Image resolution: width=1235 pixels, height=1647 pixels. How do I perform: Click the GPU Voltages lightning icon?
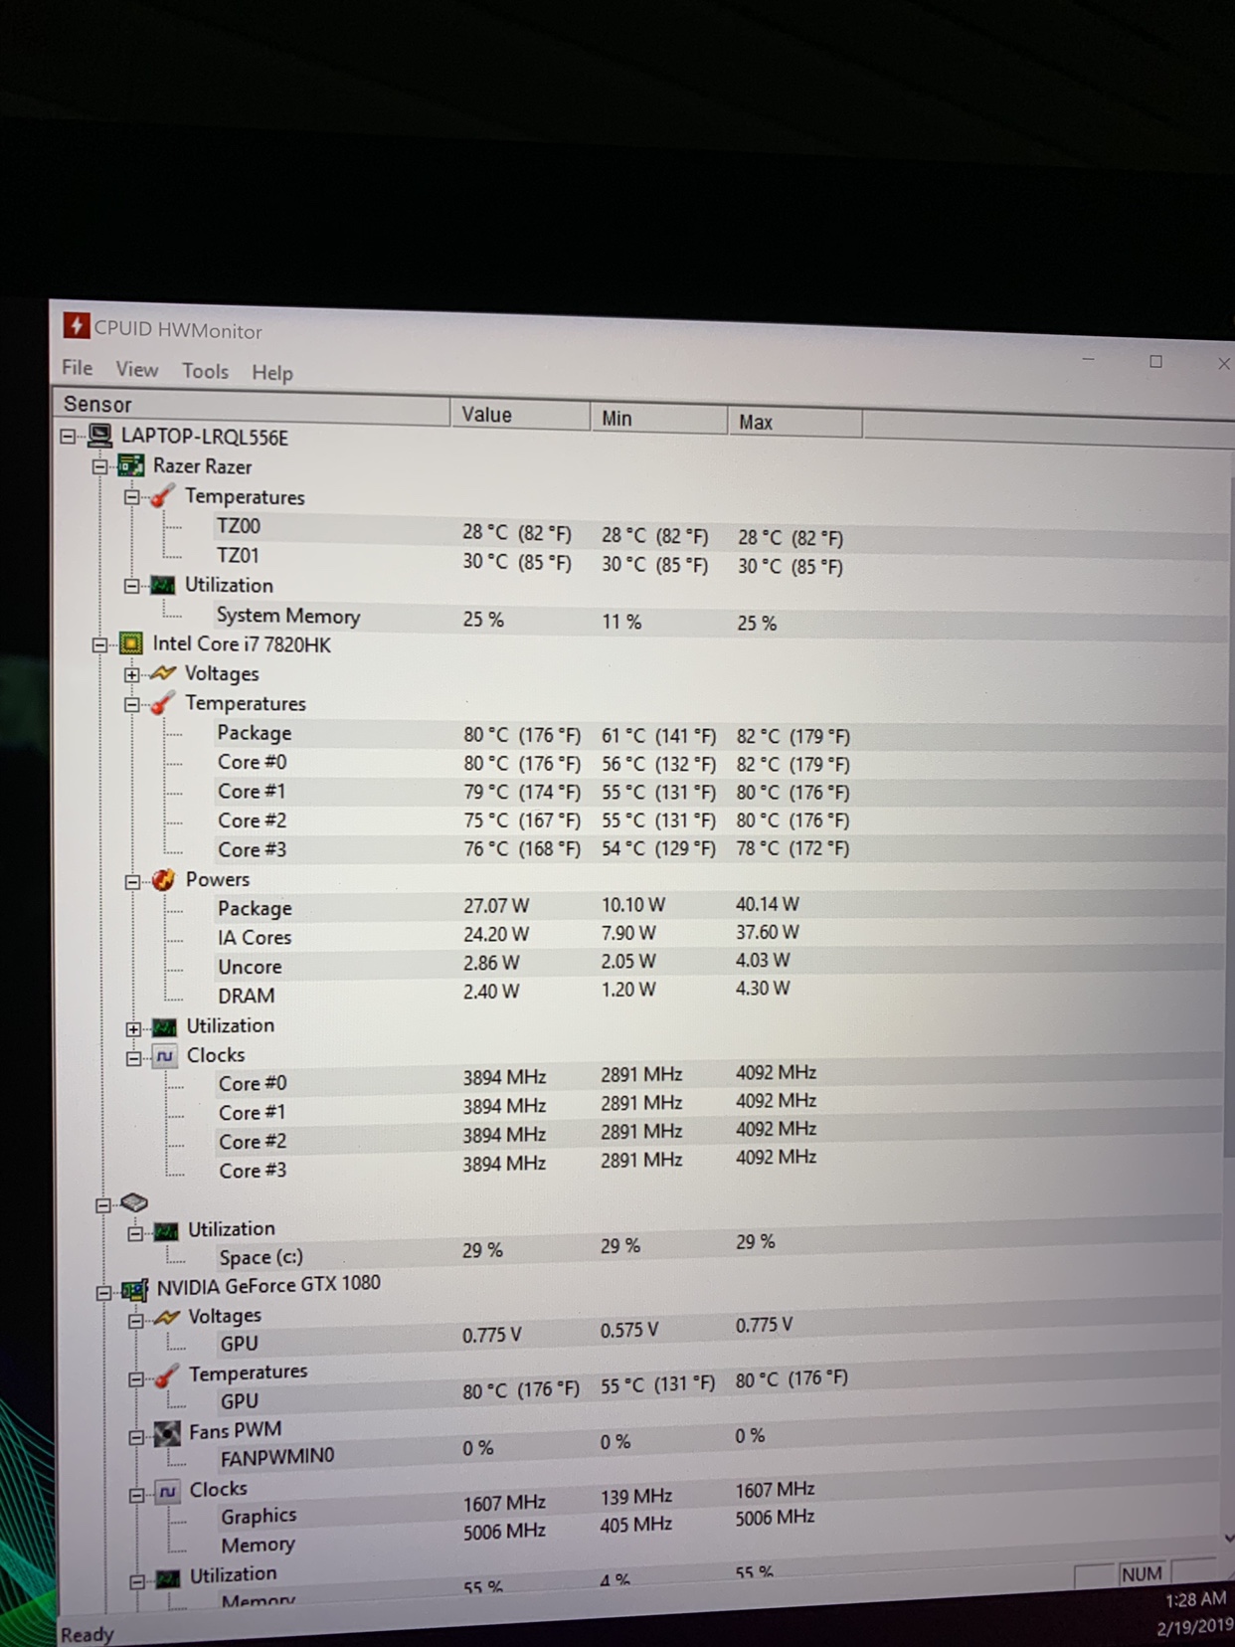tap(167, 1318)
